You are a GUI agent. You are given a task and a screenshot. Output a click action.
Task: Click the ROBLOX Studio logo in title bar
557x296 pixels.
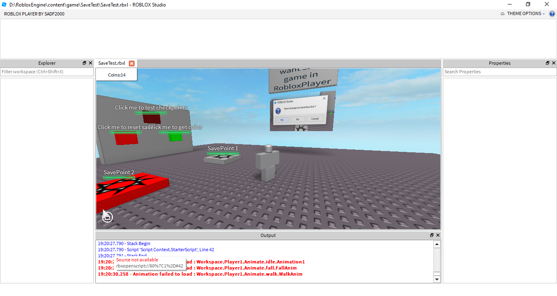coord(4,5)
